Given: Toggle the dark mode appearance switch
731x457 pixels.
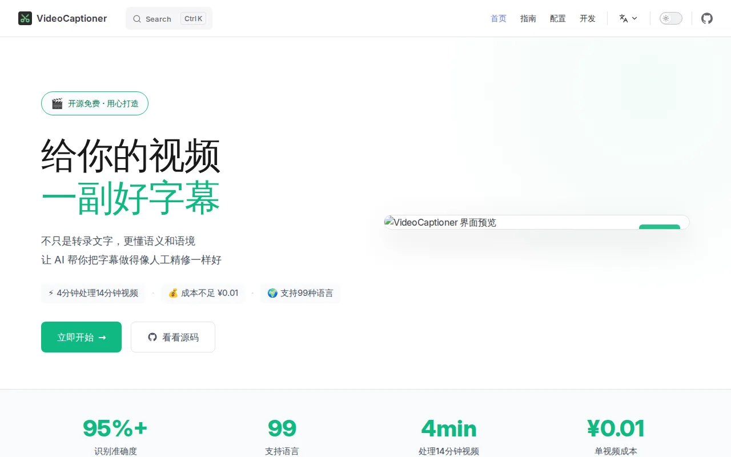Looking at the screenshot, I should click(x=671, y=18).
